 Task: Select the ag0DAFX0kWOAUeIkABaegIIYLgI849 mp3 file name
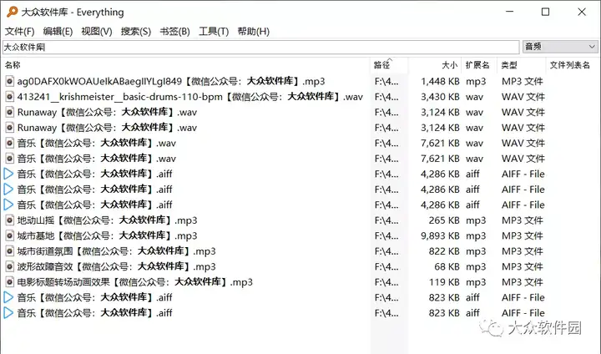coord(171,81)
